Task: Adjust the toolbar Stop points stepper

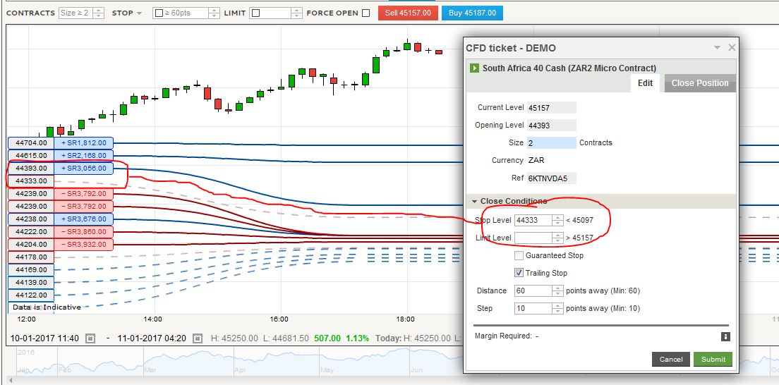Action: [x=214, y=13]
